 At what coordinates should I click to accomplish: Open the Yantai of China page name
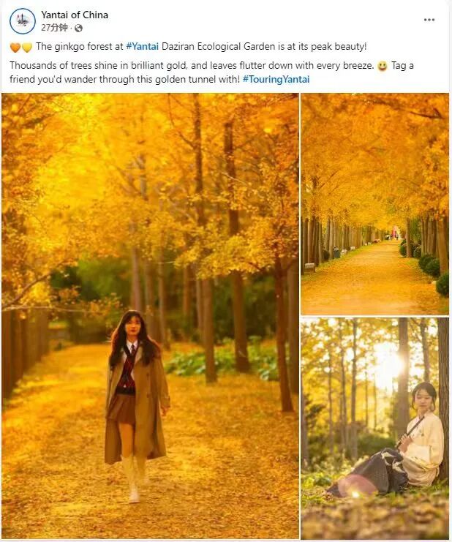coord(75,15)
